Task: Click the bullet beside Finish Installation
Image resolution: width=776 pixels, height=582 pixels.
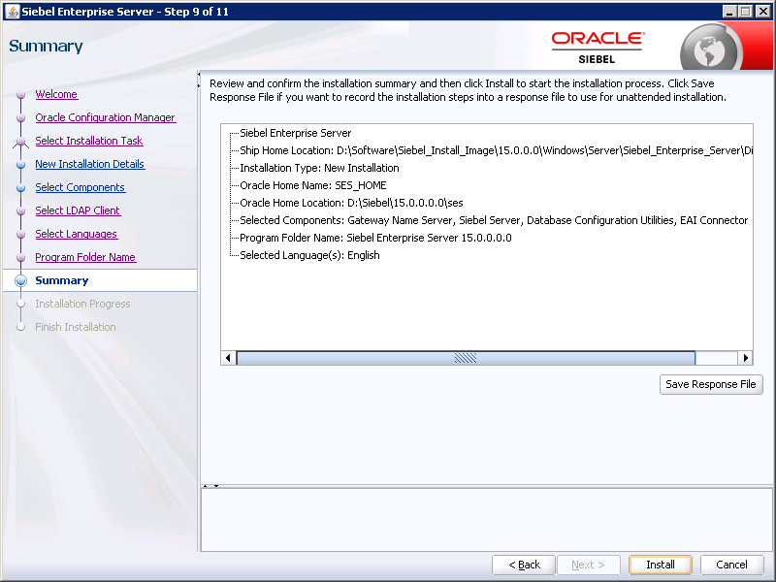Action: (x=20, y=327)
